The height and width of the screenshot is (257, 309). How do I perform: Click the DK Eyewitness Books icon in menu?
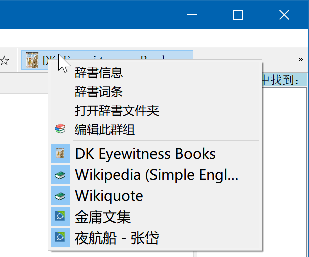pyautogui.click(x=60, y=153)
